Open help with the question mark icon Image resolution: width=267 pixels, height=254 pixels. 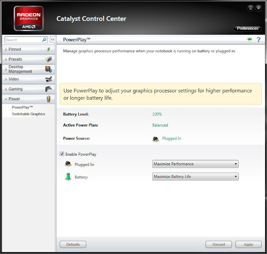pos(258,39)
